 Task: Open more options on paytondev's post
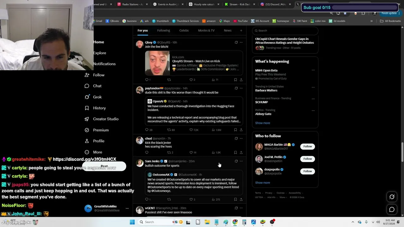[x=241, y=88]
